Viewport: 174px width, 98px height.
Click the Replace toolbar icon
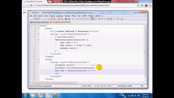click(x=69, y=19)
